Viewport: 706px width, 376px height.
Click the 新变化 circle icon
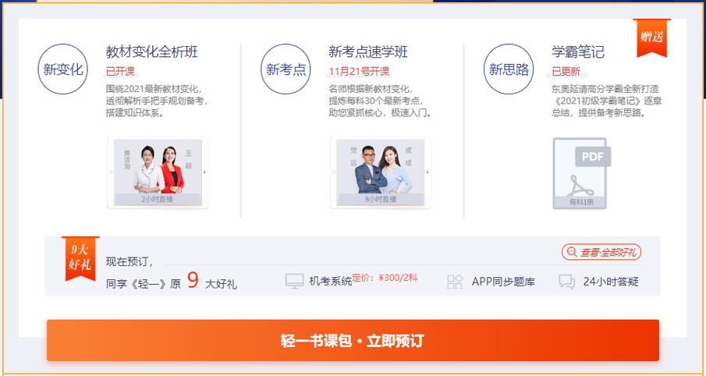pos(62,69)
